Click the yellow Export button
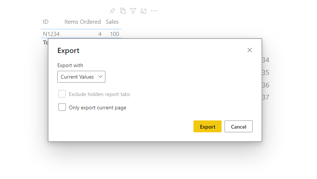The width and height of the screenshot is (317, 179). coord(208,126)
